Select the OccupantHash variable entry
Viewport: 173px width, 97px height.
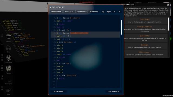(x=145, y=29)
